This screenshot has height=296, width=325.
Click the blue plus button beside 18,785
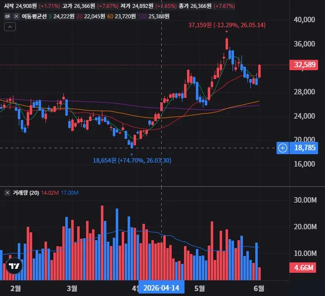[282, 148]
